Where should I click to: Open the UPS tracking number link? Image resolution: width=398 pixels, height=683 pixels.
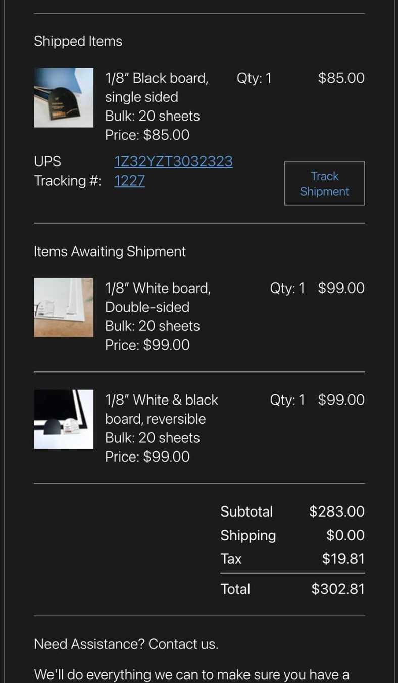[173, 170]
